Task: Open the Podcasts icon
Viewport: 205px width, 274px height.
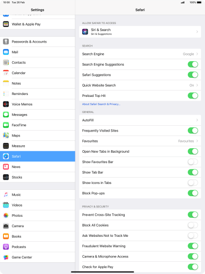Action: (6, 247)
